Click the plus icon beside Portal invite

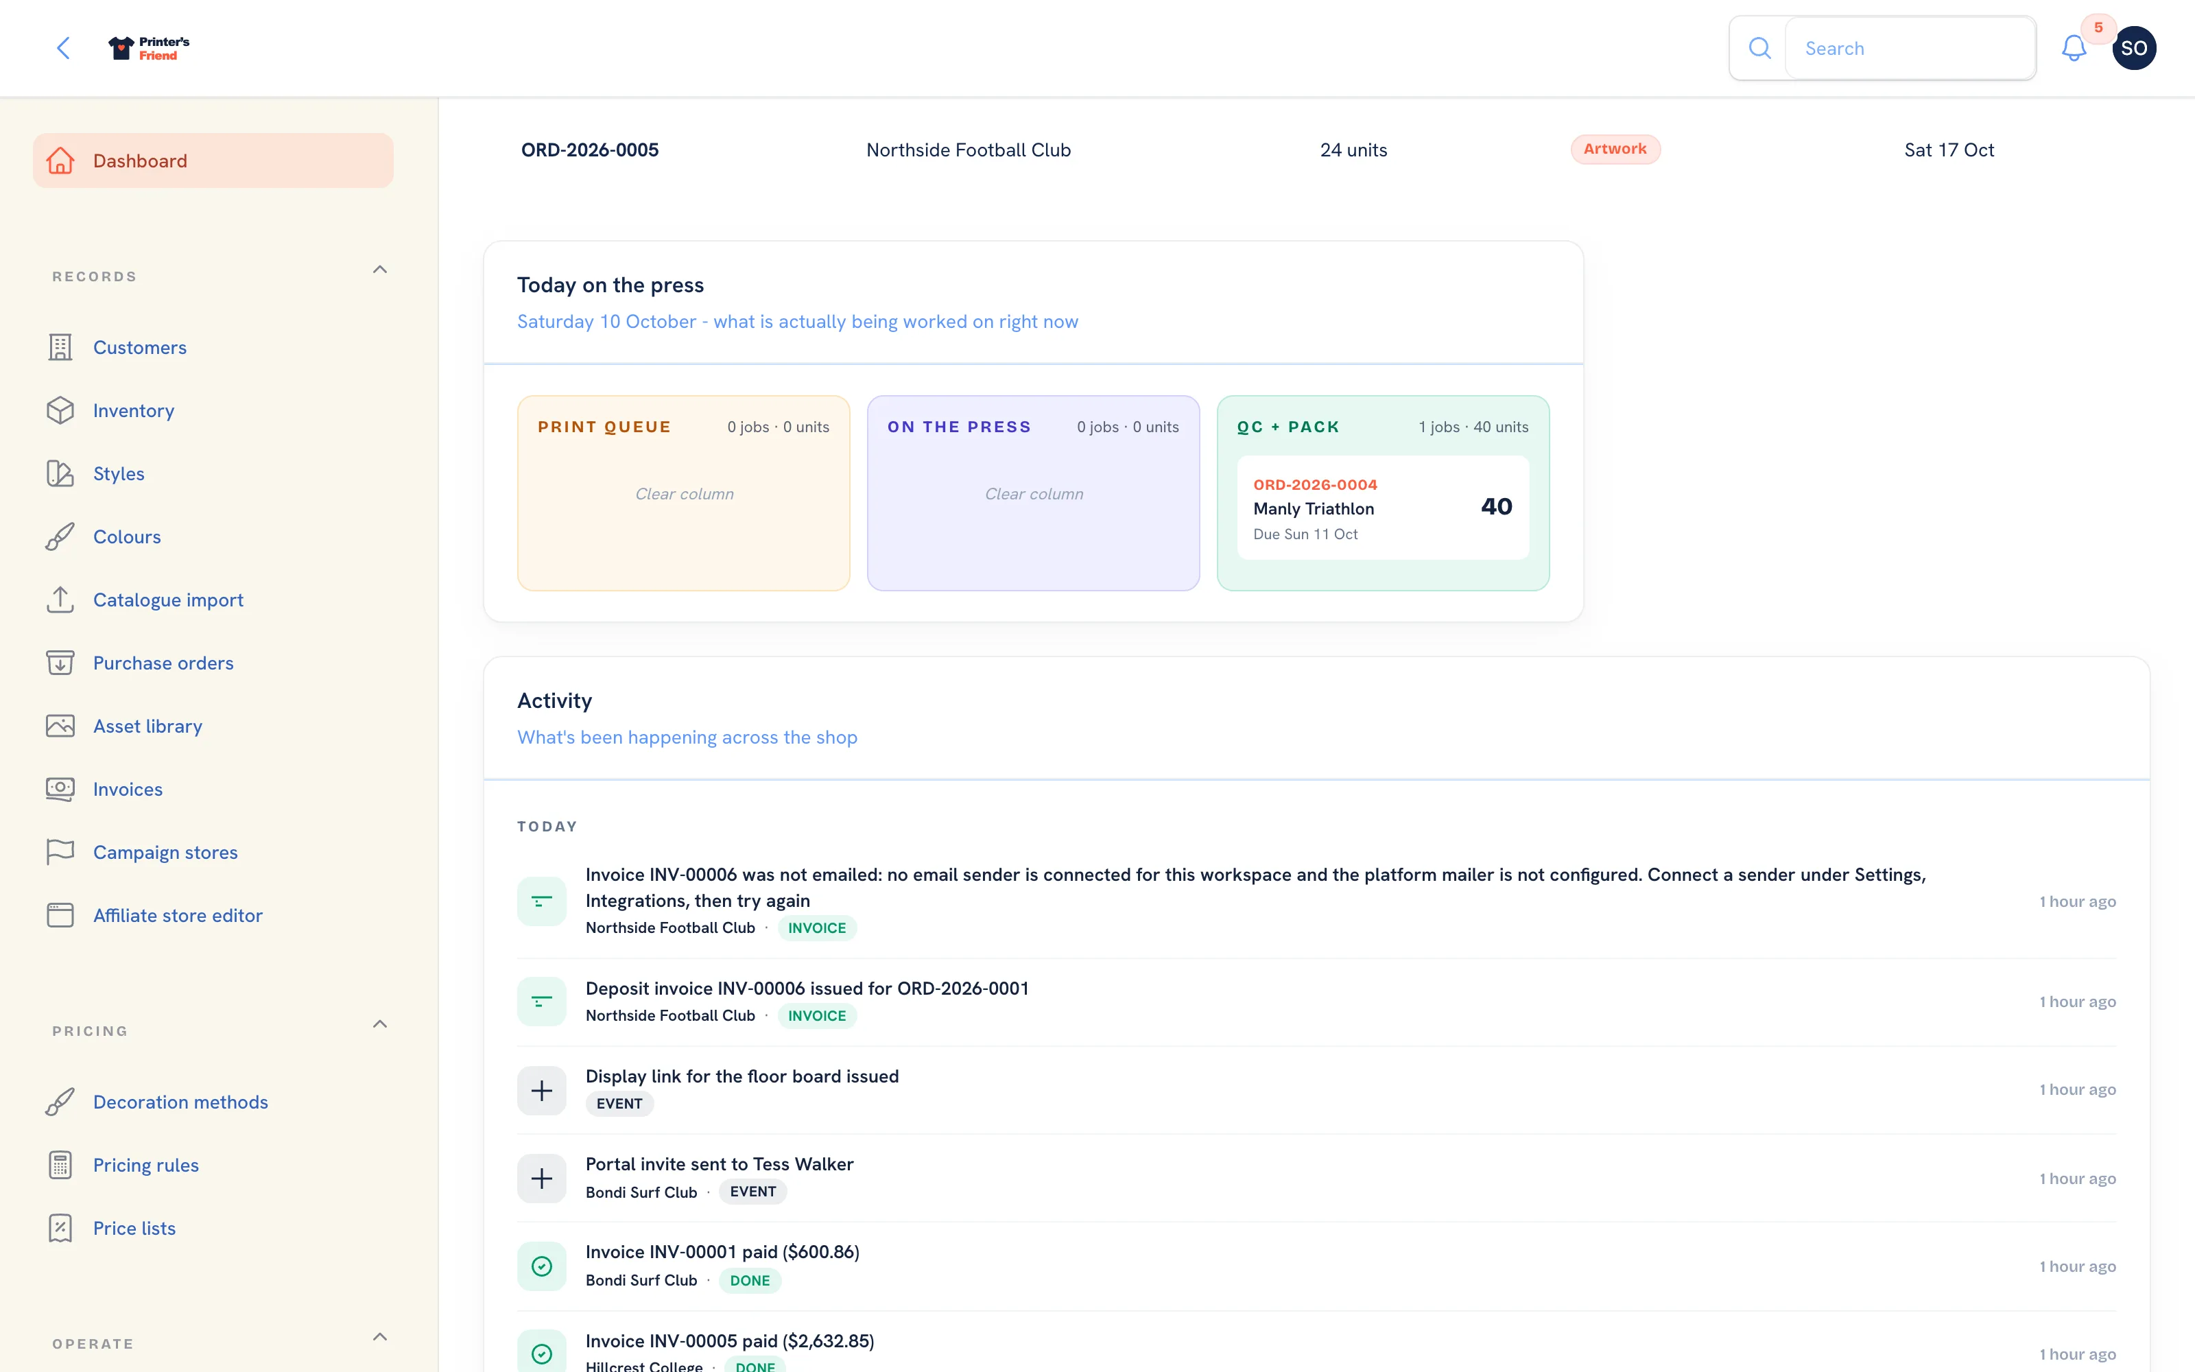[x=541, y=1178]
